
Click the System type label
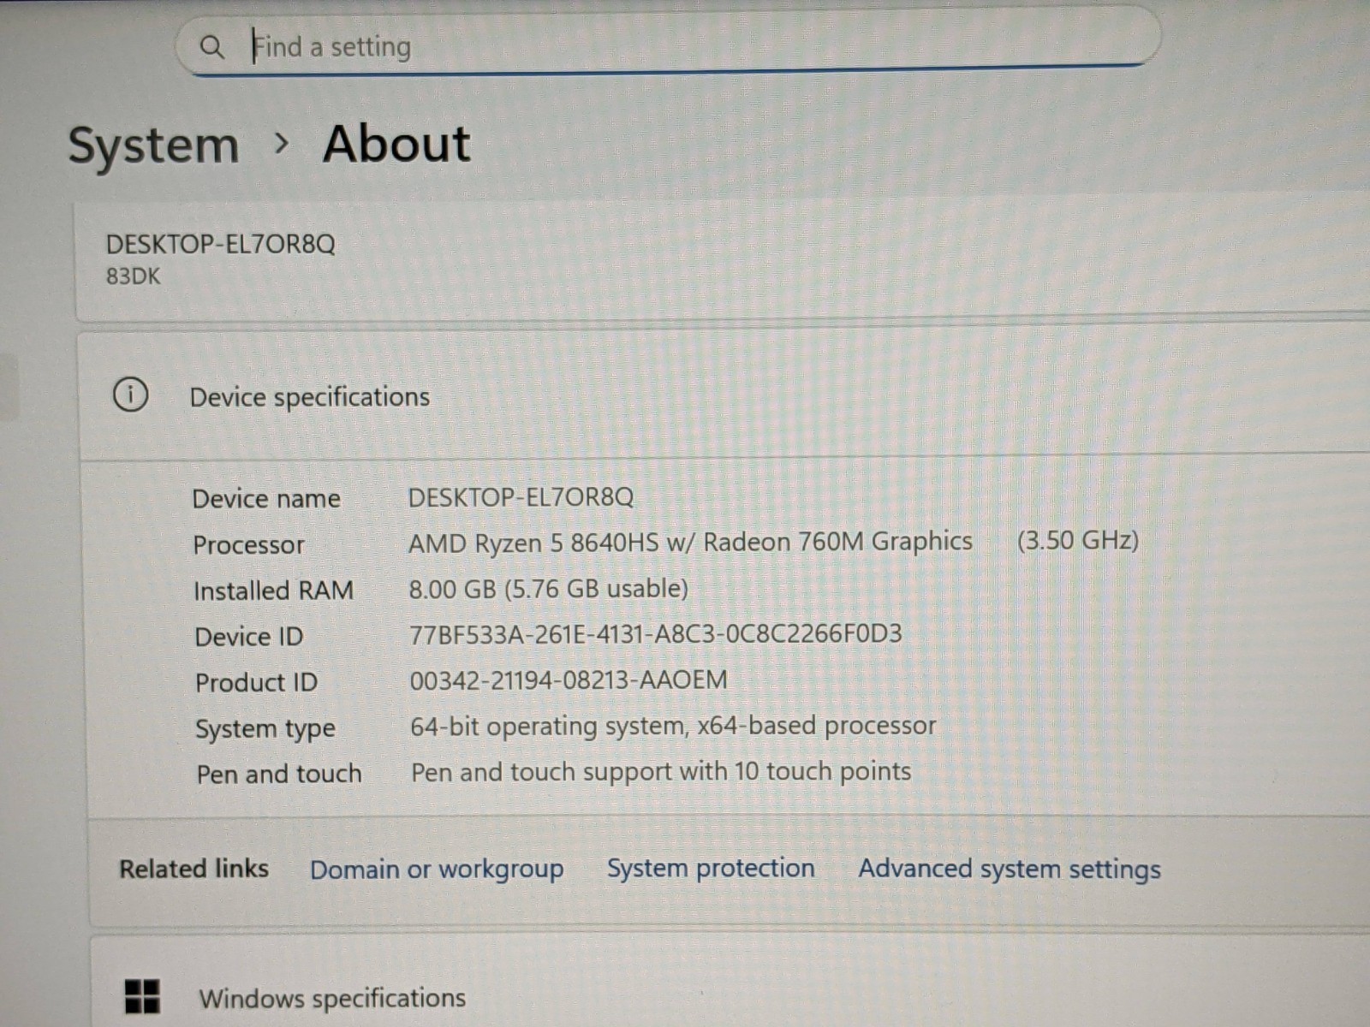(x=265, y=729)
